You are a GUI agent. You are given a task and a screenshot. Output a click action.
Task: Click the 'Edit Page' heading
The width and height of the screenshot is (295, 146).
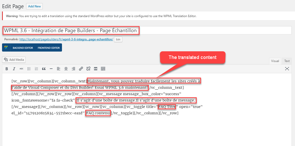[x=13, y=6]
